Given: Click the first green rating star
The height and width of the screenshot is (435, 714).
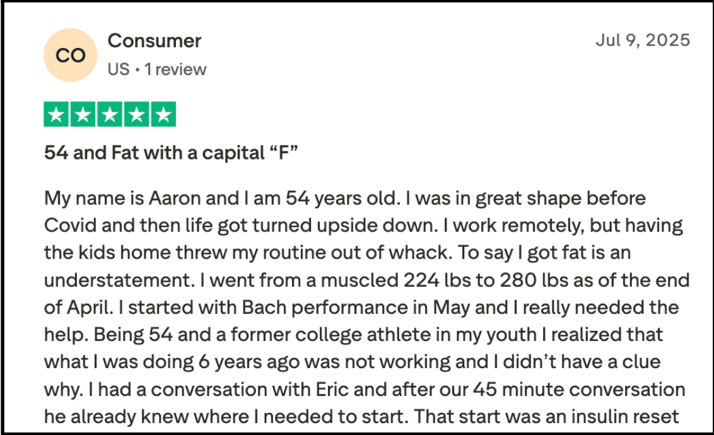Looking at the screenshot, I should 57,115.
